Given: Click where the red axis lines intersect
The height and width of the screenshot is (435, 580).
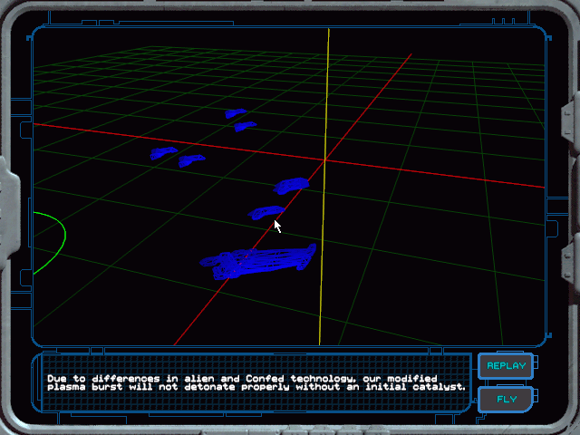Looking at the screenshot, I should click(x=324, y=160).
